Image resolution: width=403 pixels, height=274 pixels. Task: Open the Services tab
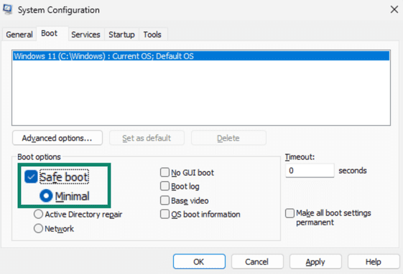pos(85,35)
